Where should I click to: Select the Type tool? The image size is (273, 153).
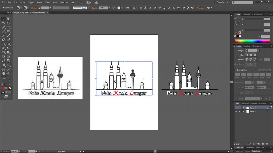[x=9, y=27]
